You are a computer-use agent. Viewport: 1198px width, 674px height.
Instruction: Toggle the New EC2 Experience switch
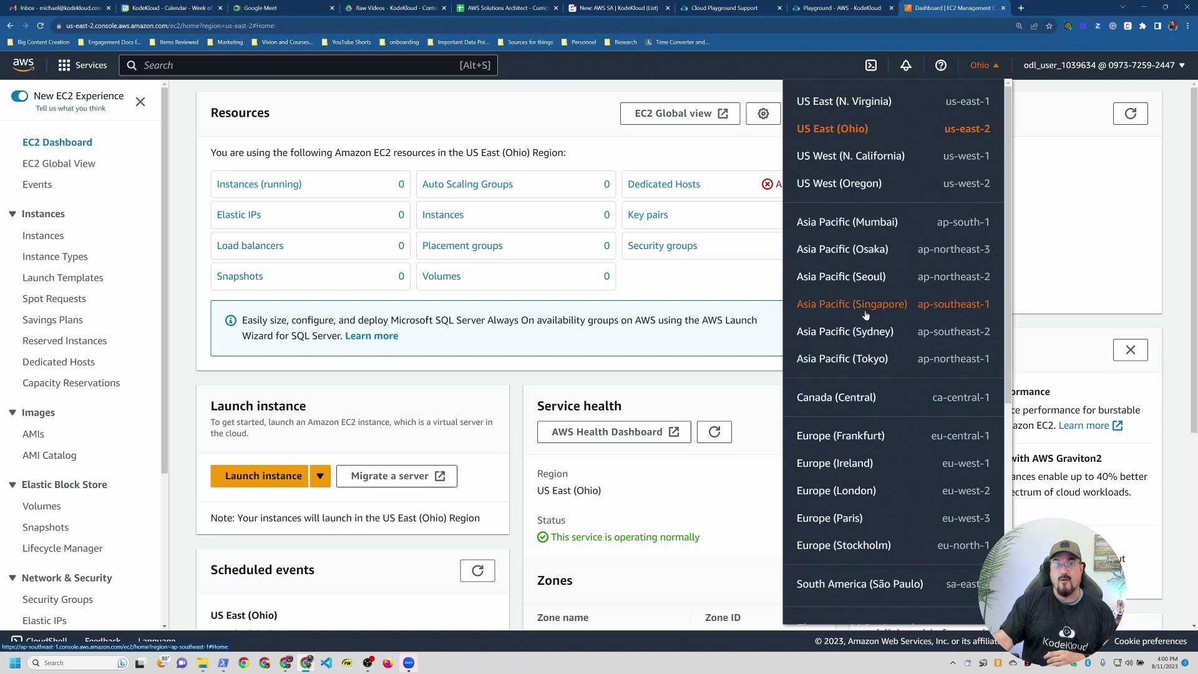19,96
